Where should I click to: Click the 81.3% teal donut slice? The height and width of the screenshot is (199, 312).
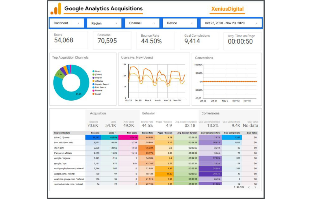[79, 94]
